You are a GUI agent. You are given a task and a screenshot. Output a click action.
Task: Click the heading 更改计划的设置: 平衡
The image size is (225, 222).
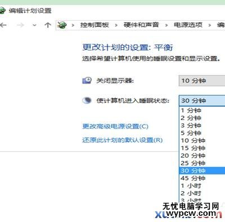tap(128, 47)
